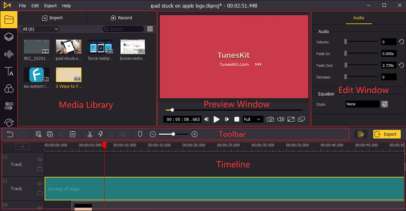Screen dimensions: 406x211
Task: Click the Crop tool in toolbar
Action: coord(112,134)
